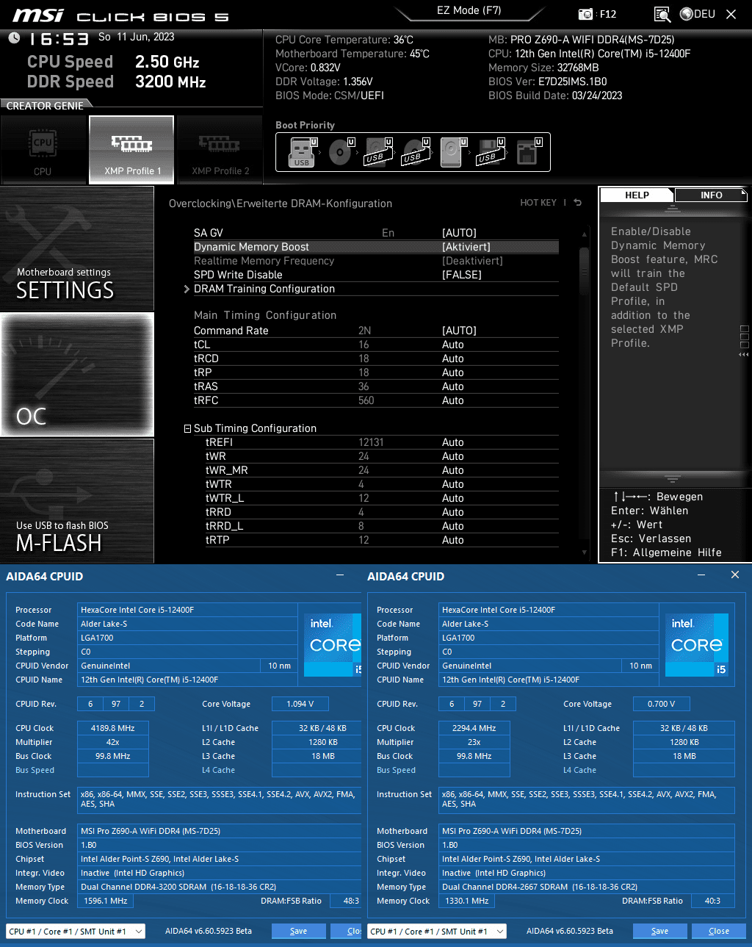Click the HOT KEY menu label
Screen dimensions: 752x947
(x=538, y=203)
